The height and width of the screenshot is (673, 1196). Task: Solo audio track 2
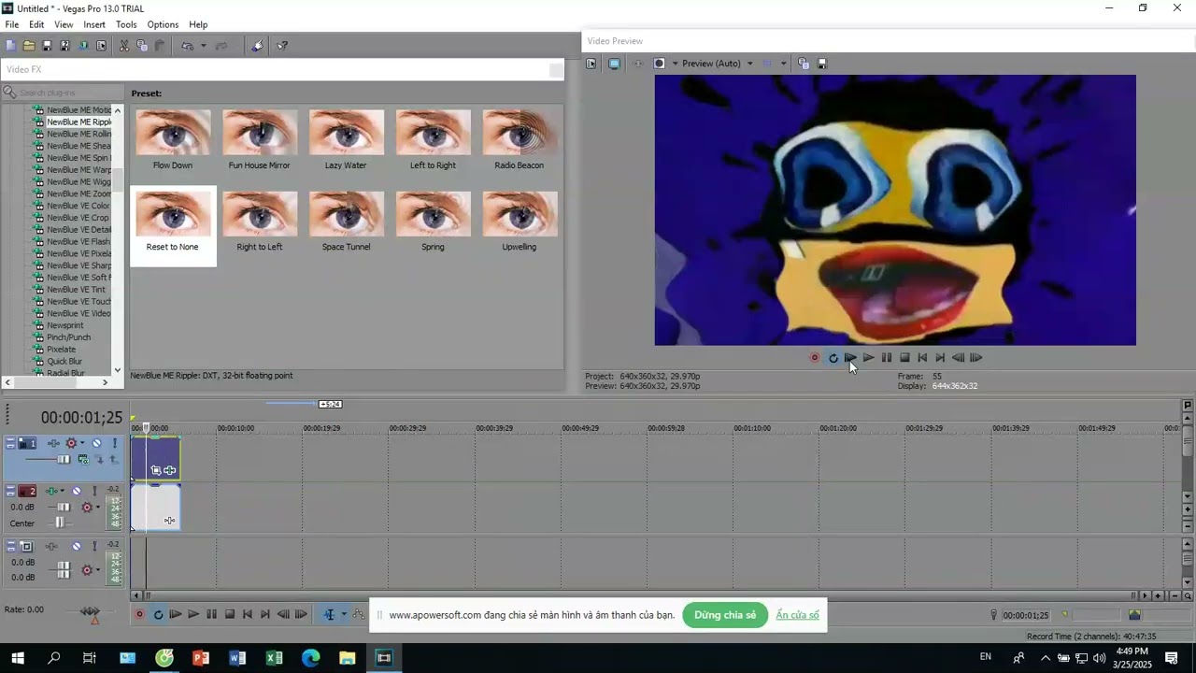coord(95,491)
